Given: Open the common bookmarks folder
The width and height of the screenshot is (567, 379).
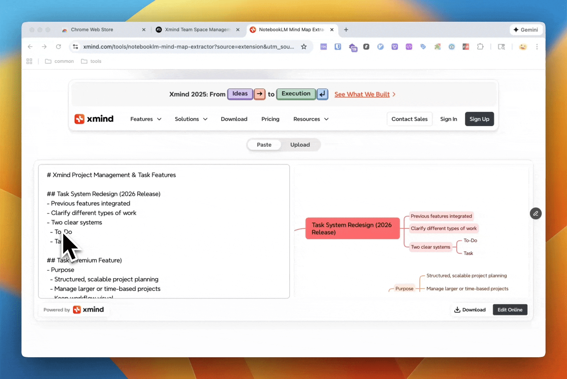Looking at the screenshot, I should 59,61.
